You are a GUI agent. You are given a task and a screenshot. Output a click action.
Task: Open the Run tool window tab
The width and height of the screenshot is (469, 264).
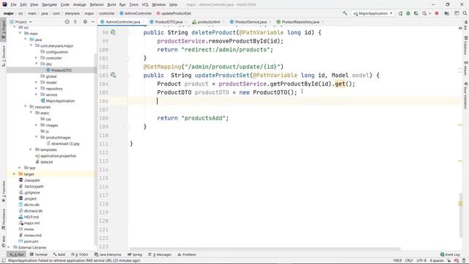[x=17, y=254]
